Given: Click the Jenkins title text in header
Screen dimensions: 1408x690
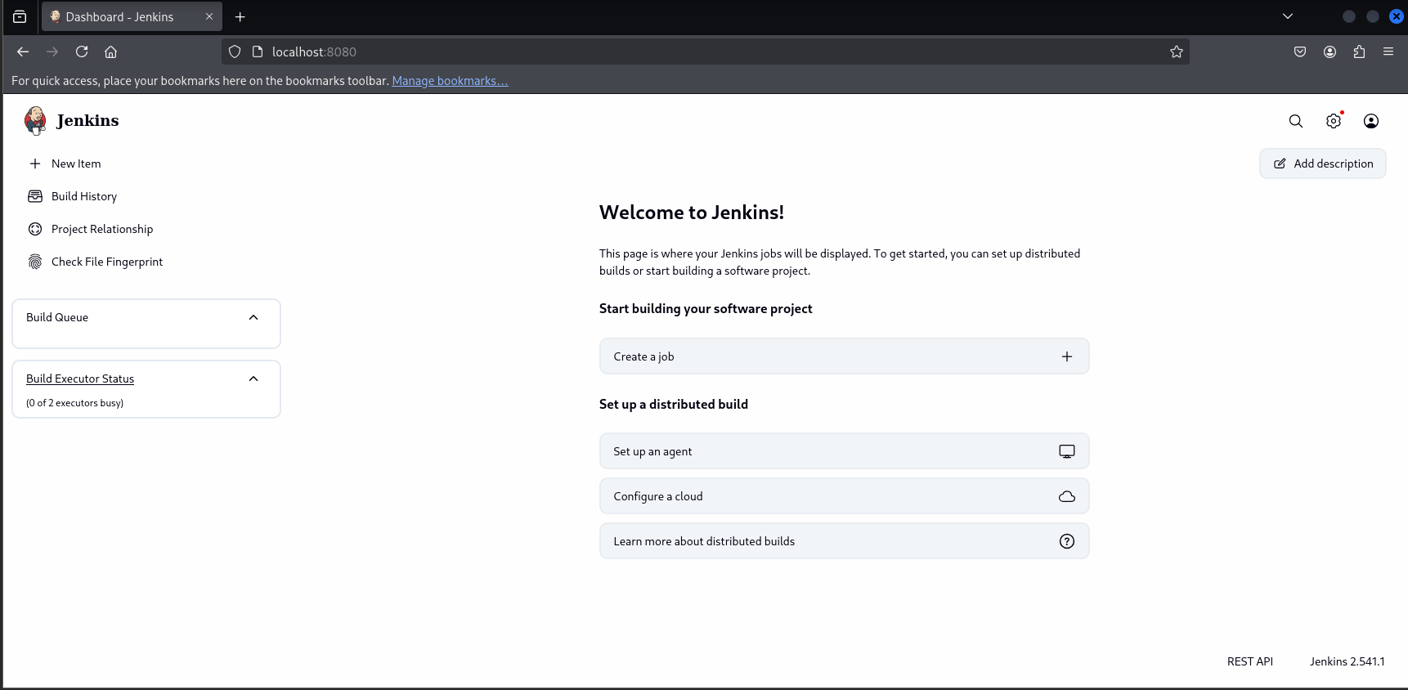Looking at the screenshot, I should pyautogui.click(x=87, y=121).
